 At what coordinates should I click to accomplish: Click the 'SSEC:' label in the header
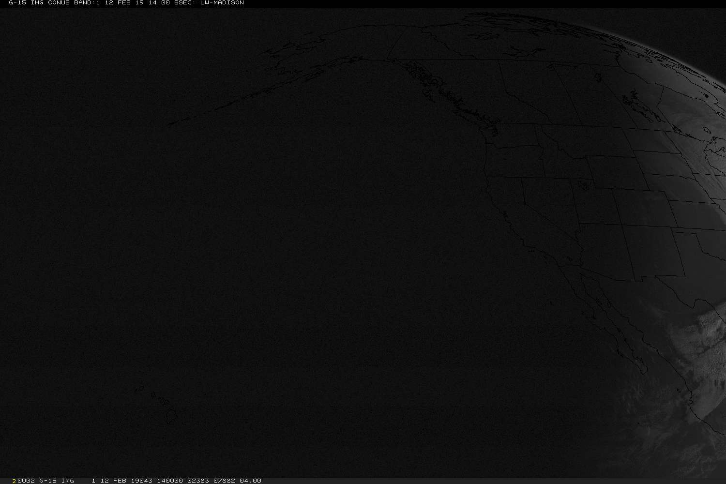(x=185, y=3)
